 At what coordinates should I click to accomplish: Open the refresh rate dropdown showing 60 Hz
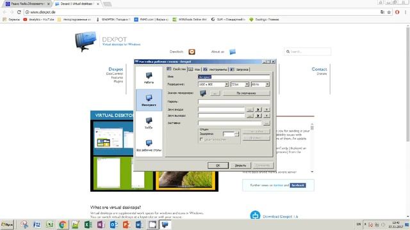point(267,84)
